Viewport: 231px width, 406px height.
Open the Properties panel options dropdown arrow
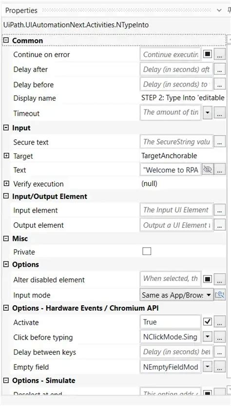[219, 11]
